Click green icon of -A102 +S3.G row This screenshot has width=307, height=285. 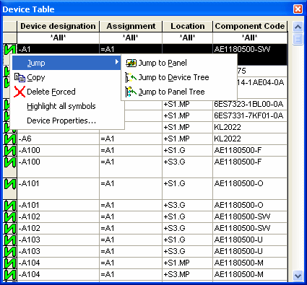(x=10, y=228)
